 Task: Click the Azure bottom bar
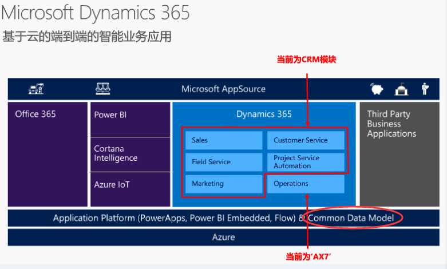(223, 237)
